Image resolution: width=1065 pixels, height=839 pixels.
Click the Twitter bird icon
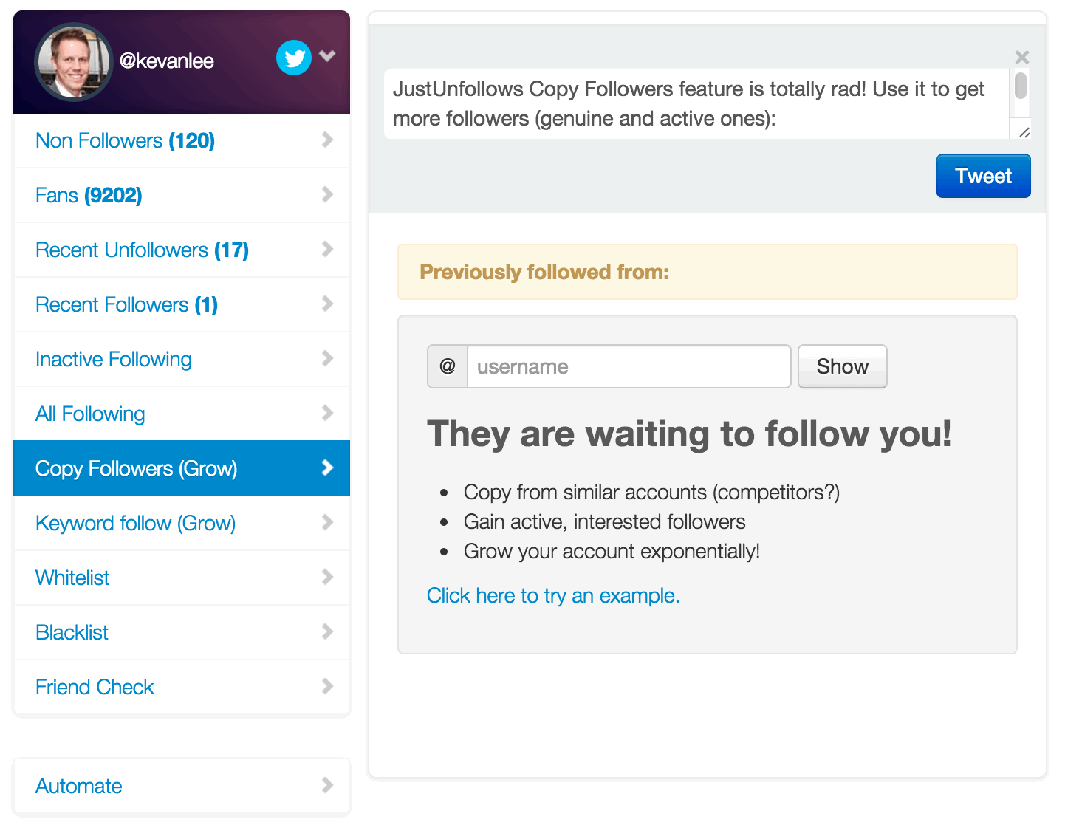[x=293, y=58]
